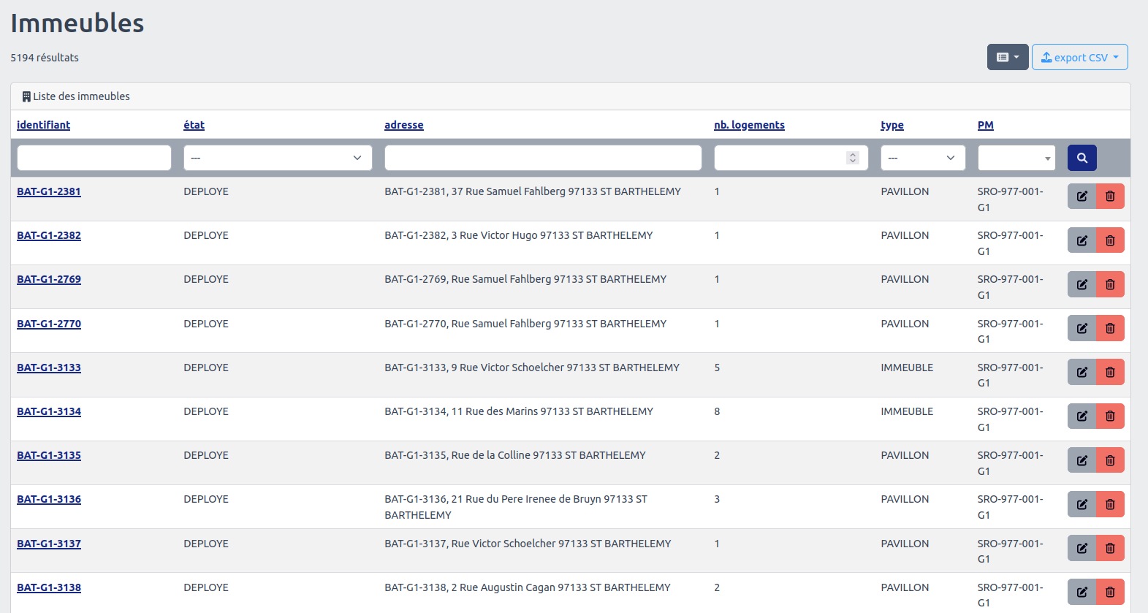Open the export CSV dropdown
1148x613 pixels.
(x=1079, y=57)
